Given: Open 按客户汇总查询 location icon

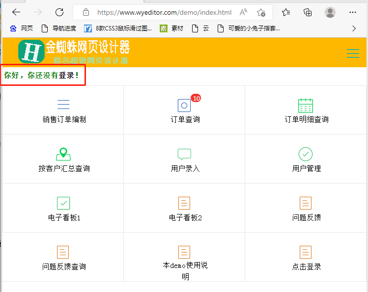Looking at the screenshot, I should tap(63, 154).
